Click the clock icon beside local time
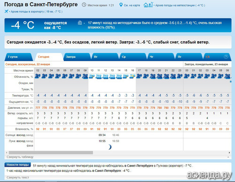This screenshot has height=182, width=235. (84, 5)
